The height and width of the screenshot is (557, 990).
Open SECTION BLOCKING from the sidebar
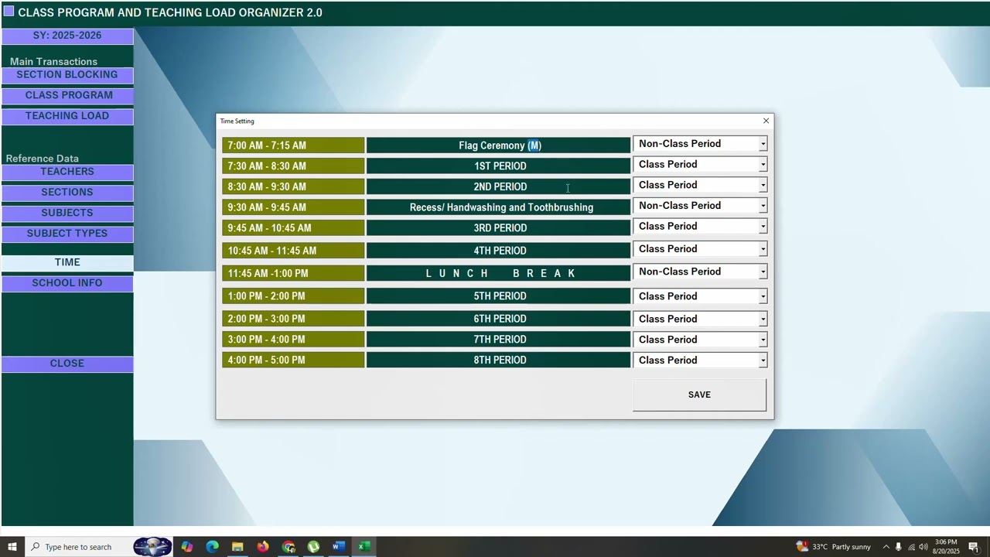(67, 75)
